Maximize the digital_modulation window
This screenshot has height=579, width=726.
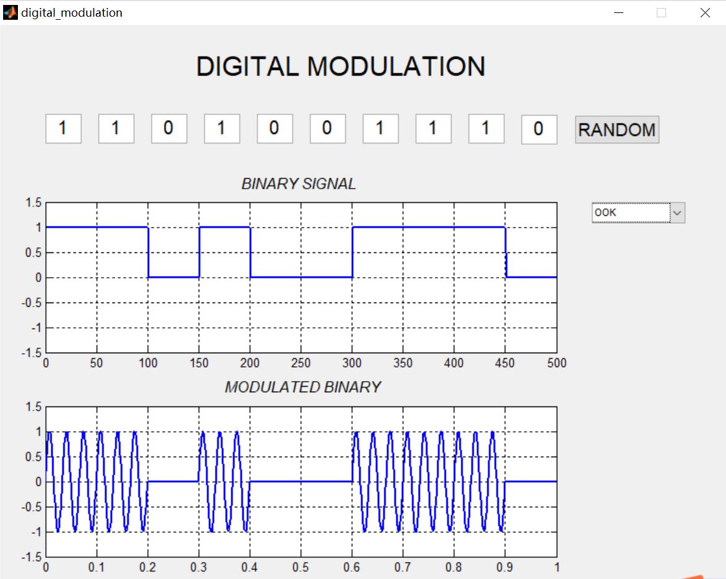[661, 12]
